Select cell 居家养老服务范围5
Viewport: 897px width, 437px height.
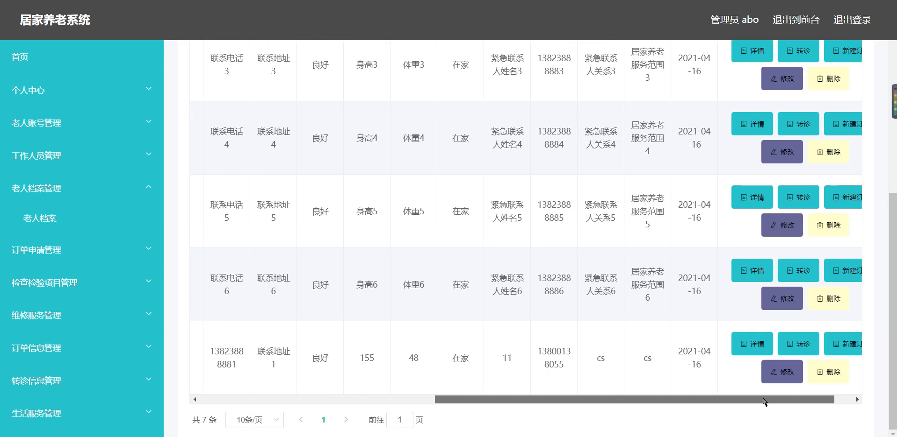click(x=647, y=211)
